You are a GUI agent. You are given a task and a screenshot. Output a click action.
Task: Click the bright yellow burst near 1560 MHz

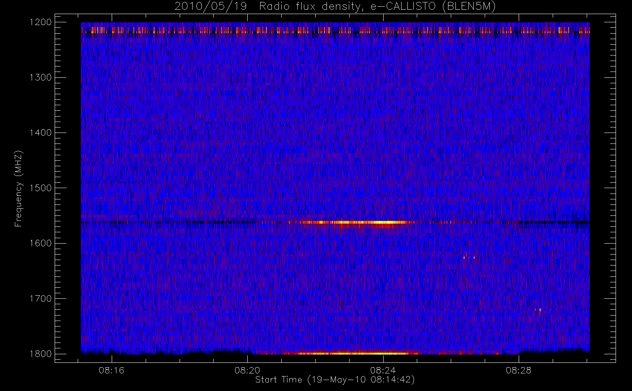(353, 222)
